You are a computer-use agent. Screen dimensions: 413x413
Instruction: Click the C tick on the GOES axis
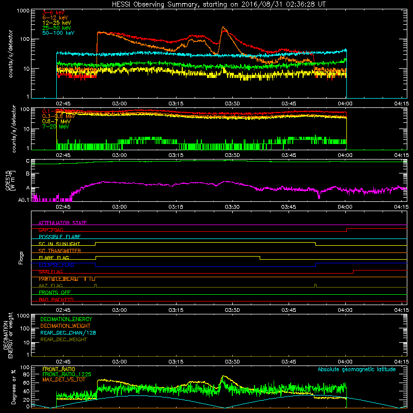click(x=28, y=161)
